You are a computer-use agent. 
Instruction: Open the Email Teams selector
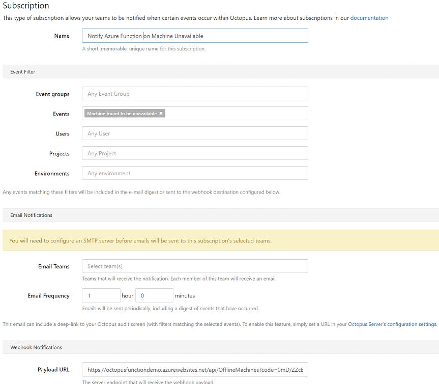click(195, 266)
